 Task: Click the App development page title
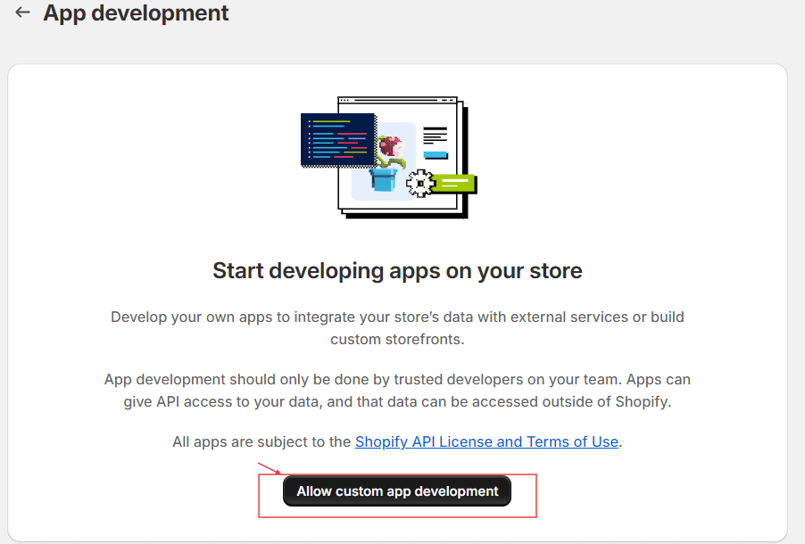pos(136,12)
